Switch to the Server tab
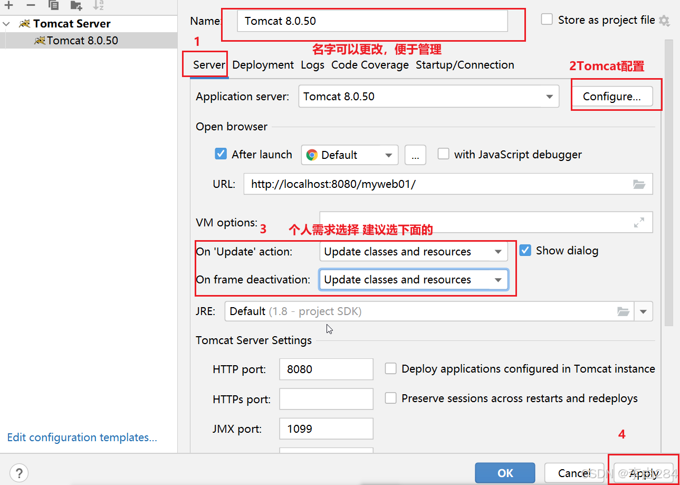This screenshot has width=680, height=485. (209, 65)
